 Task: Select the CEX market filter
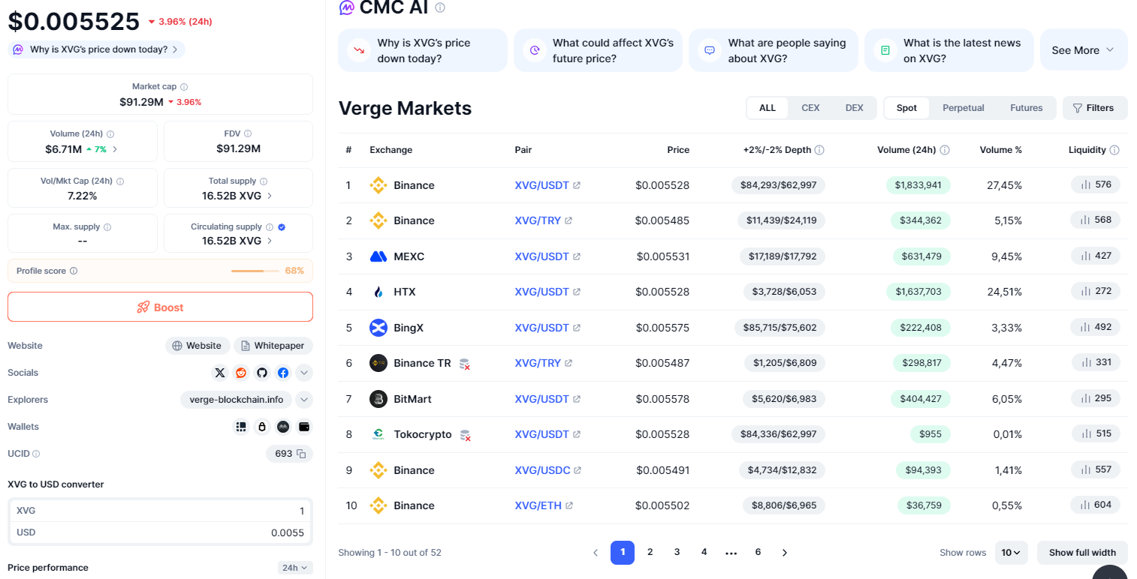[810, 108]
